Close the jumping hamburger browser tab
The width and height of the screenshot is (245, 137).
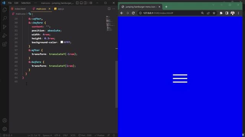click(159, 7)
